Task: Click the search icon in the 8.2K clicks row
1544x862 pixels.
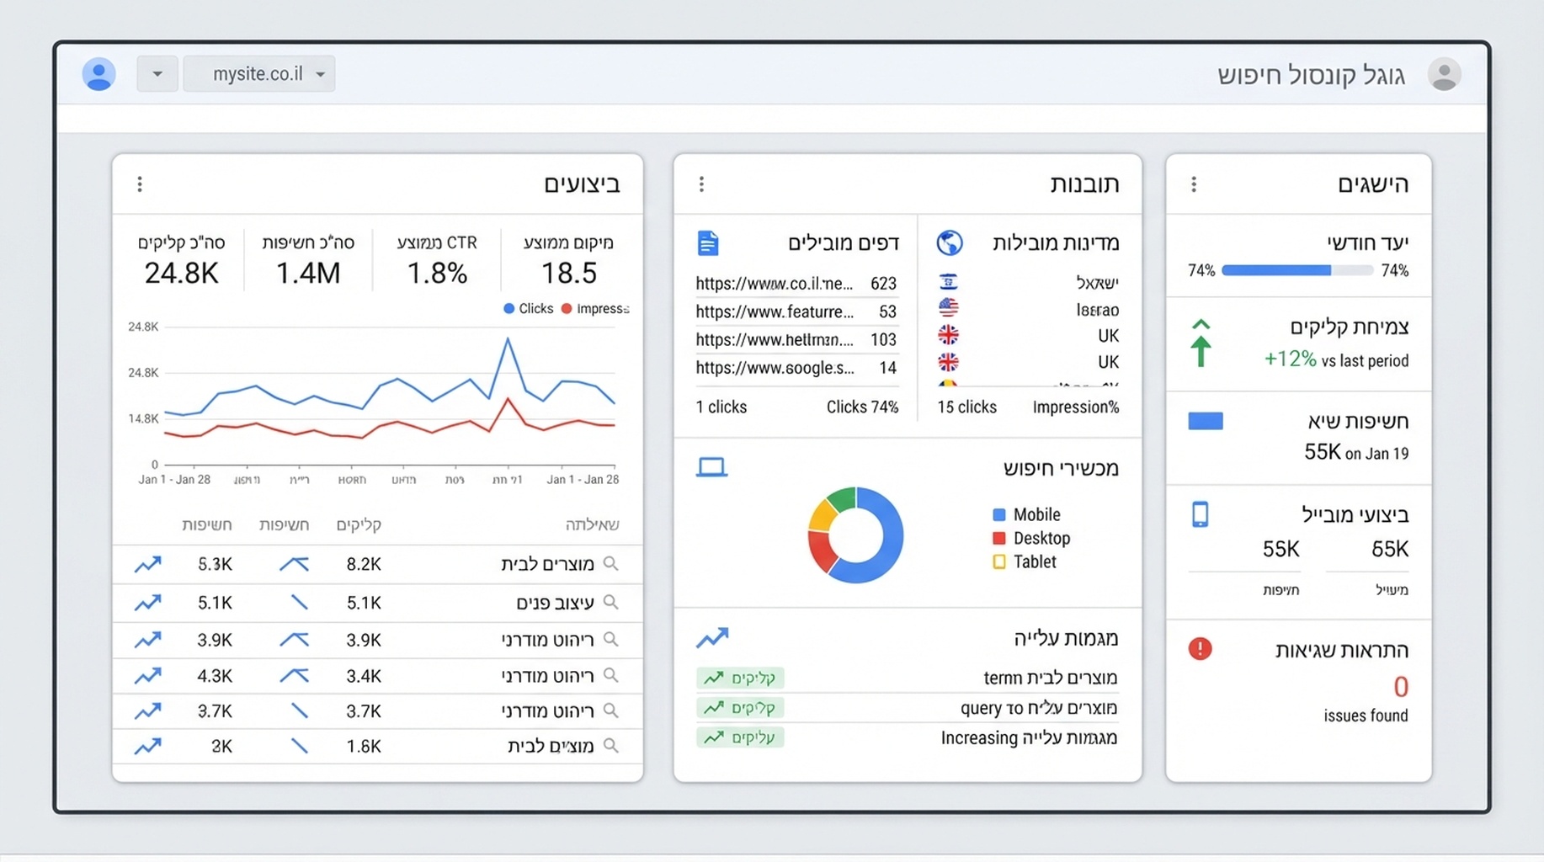Action: tap(611, 563)
